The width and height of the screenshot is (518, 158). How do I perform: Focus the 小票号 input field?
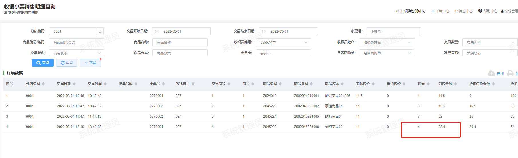pos(393,31)
